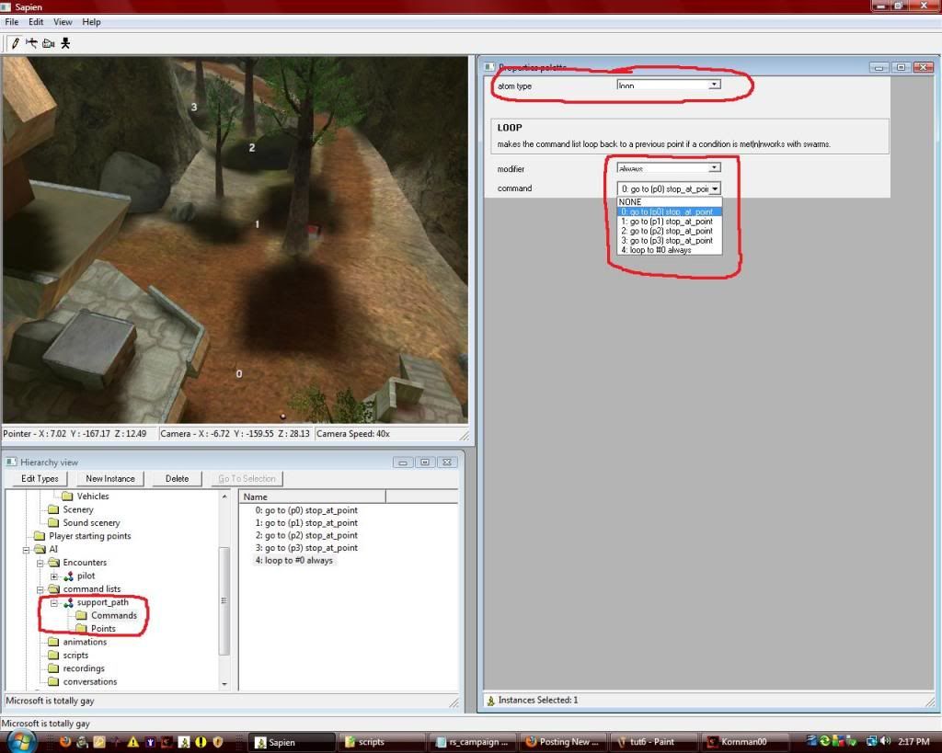
Task: Choose '2: go to (p2) stop_at_point' option in dropdown
Action: pyautogui.click(x=670, y=231)
